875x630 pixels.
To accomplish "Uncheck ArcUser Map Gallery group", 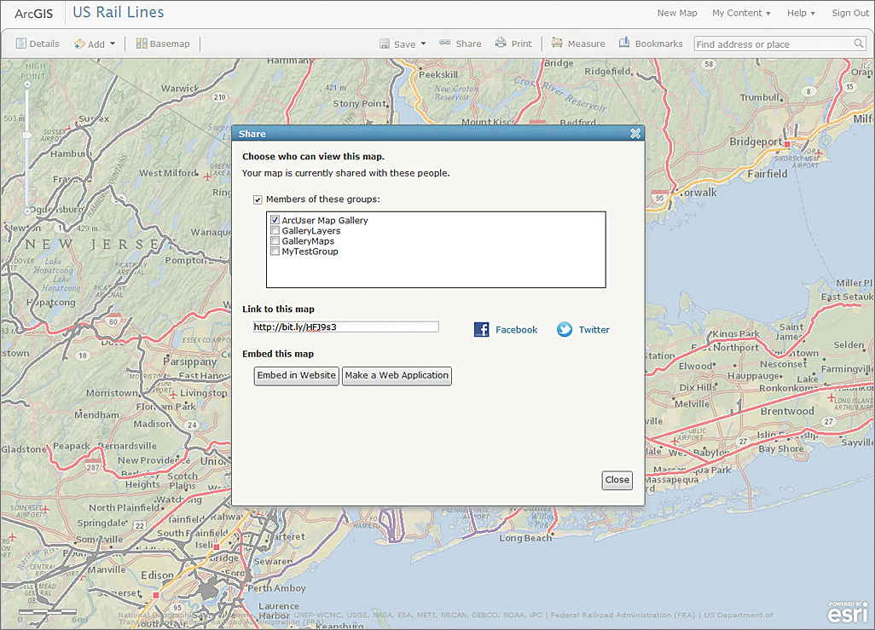I will [275, 220].
